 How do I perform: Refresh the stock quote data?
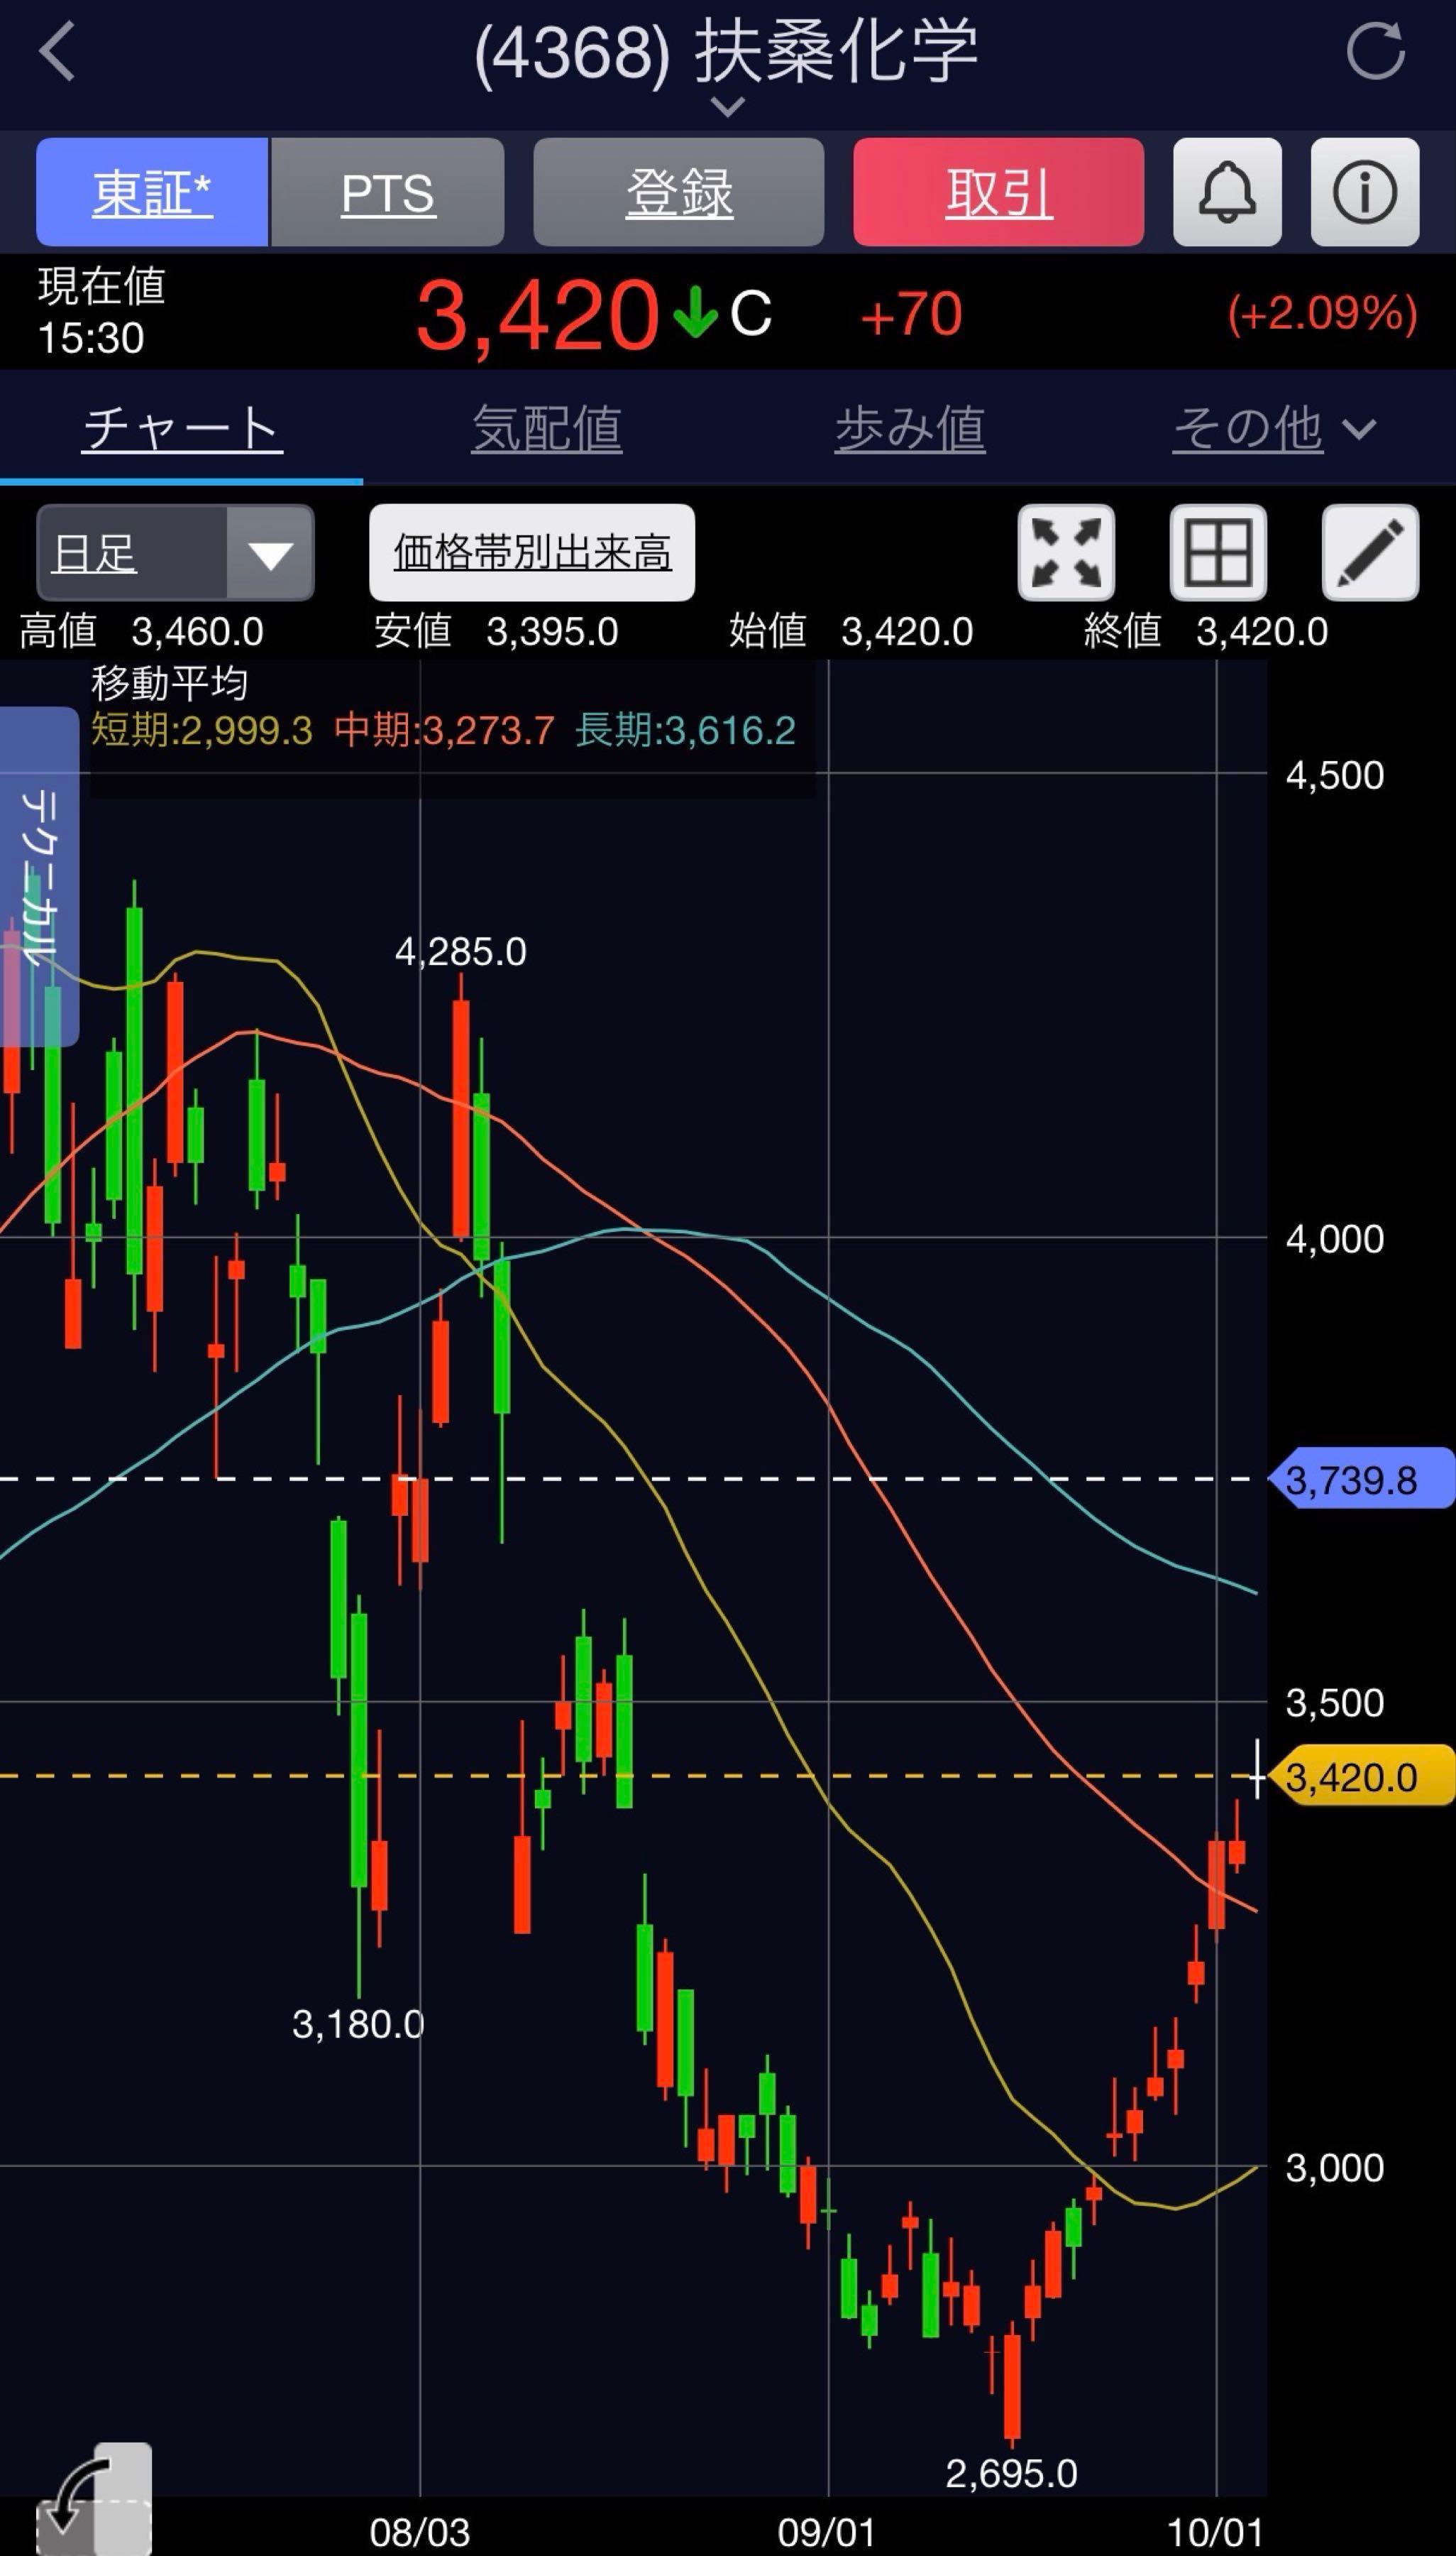(x=1376, y=50)
